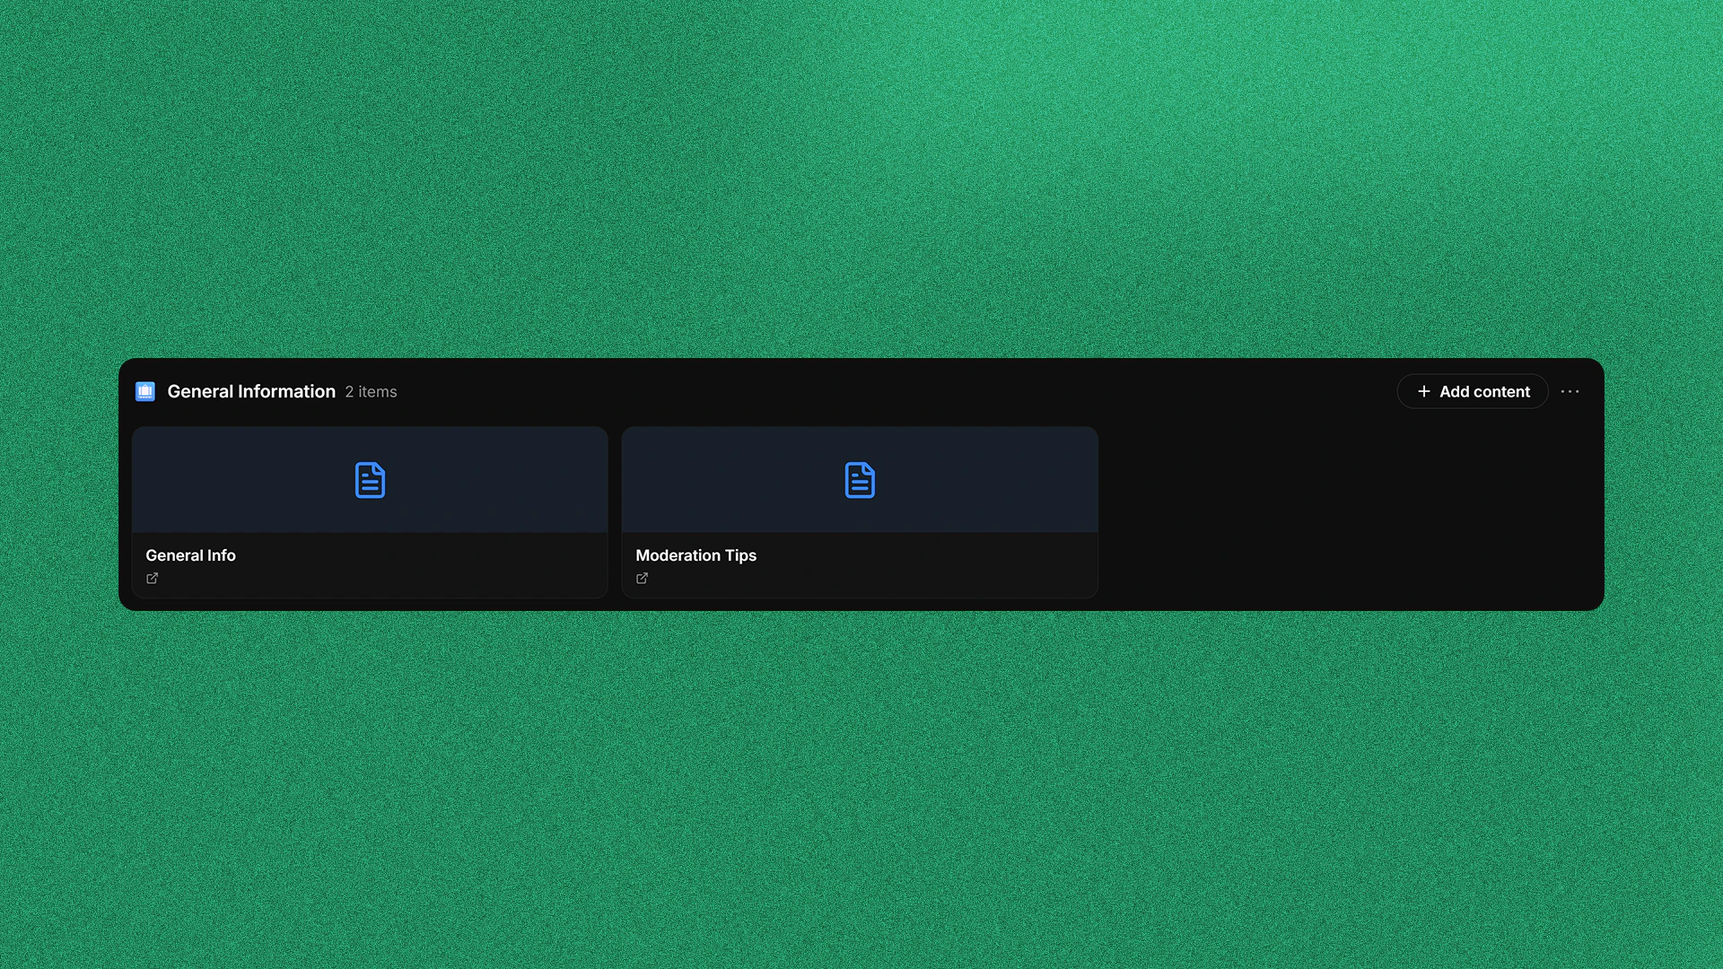Click the green background above the panel

[861, 179]
